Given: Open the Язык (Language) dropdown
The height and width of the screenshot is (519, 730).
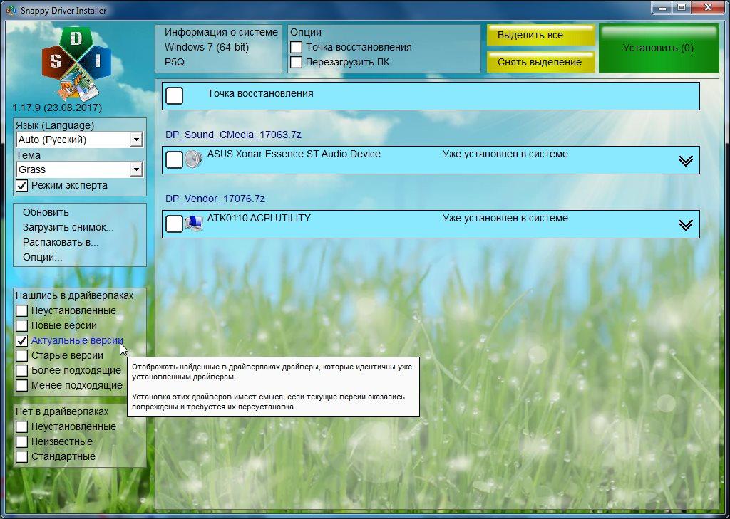Looking at the screenshot, I should [x=136, y=140].
